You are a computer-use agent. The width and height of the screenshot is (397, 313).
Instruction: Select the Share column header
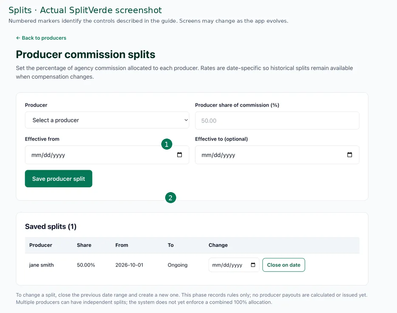click(84, 245)
